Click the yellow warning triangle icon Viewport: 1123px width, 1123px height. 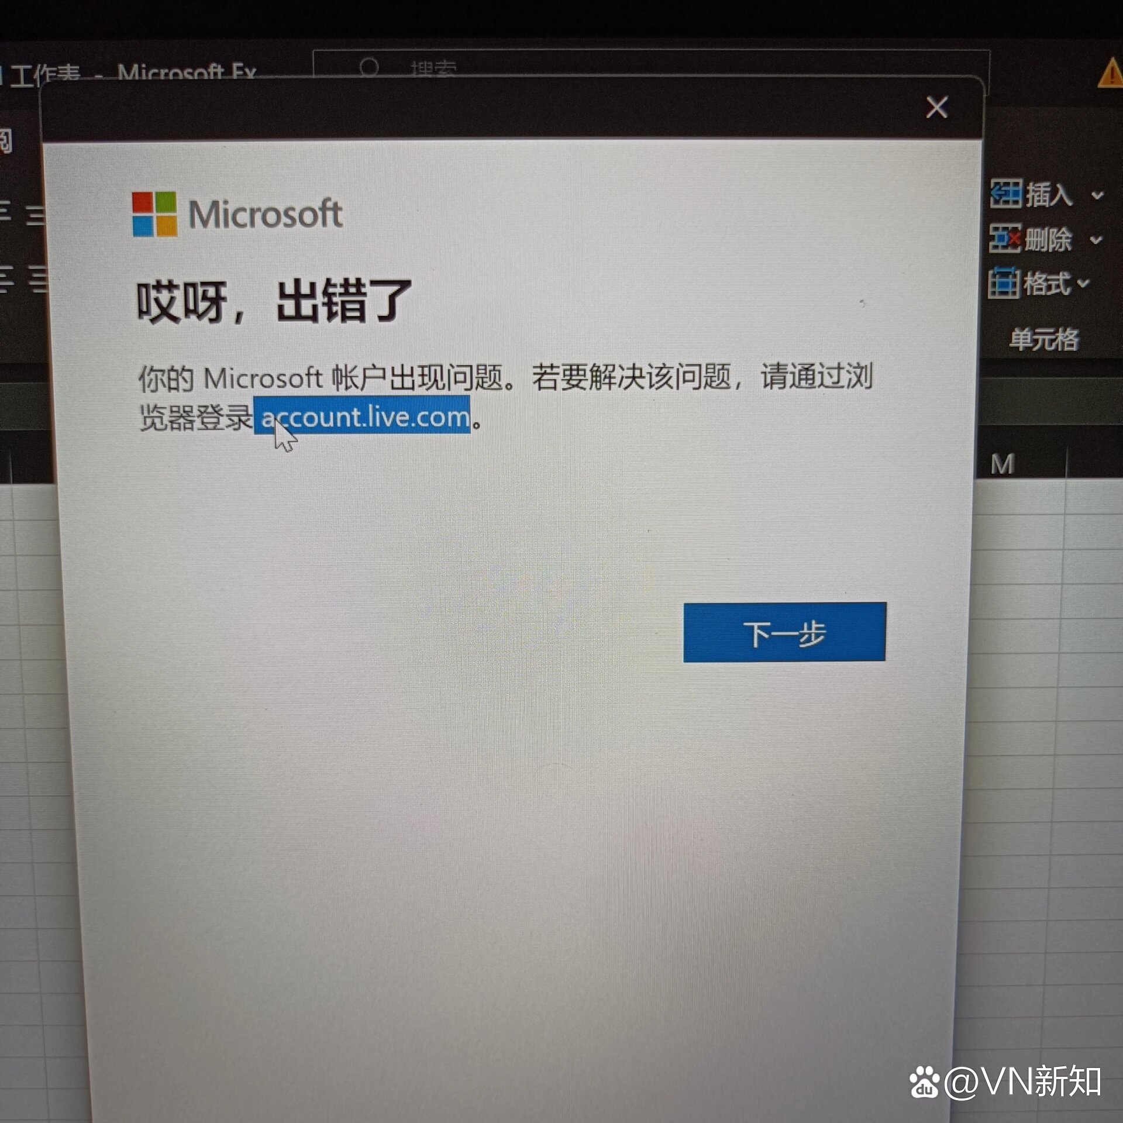click(x=1110, y=74)
